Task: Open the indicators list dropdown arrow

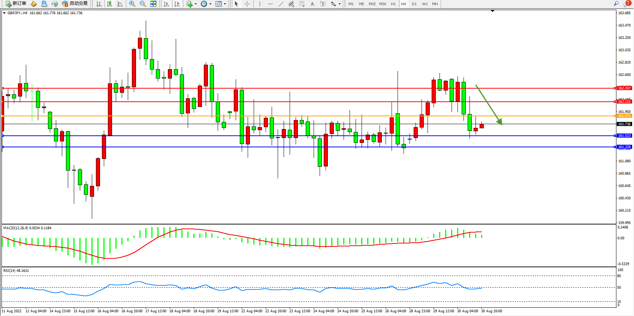Action: click(196, 4)
